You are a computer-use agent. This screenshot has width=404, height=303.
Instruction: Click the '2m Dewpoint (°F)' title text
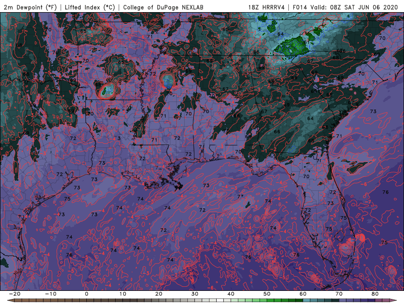coord(30,7)
